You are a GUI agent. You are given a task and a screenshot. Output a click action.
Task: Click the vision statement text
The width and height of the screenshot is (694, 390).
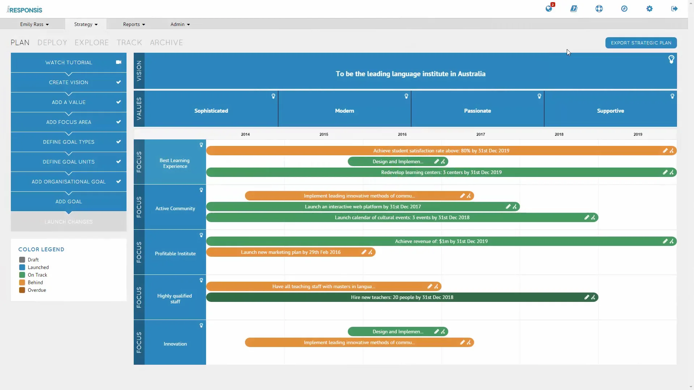pos(411,74)
